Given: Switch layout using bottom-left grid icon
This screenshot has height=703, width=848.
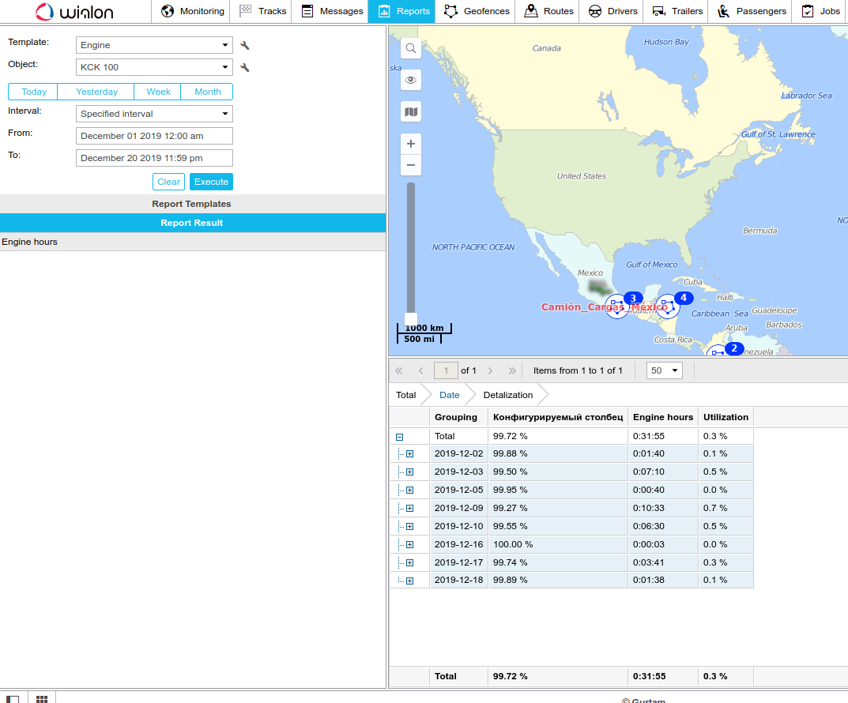Looking at the screenshot, I should pos(42,698).
